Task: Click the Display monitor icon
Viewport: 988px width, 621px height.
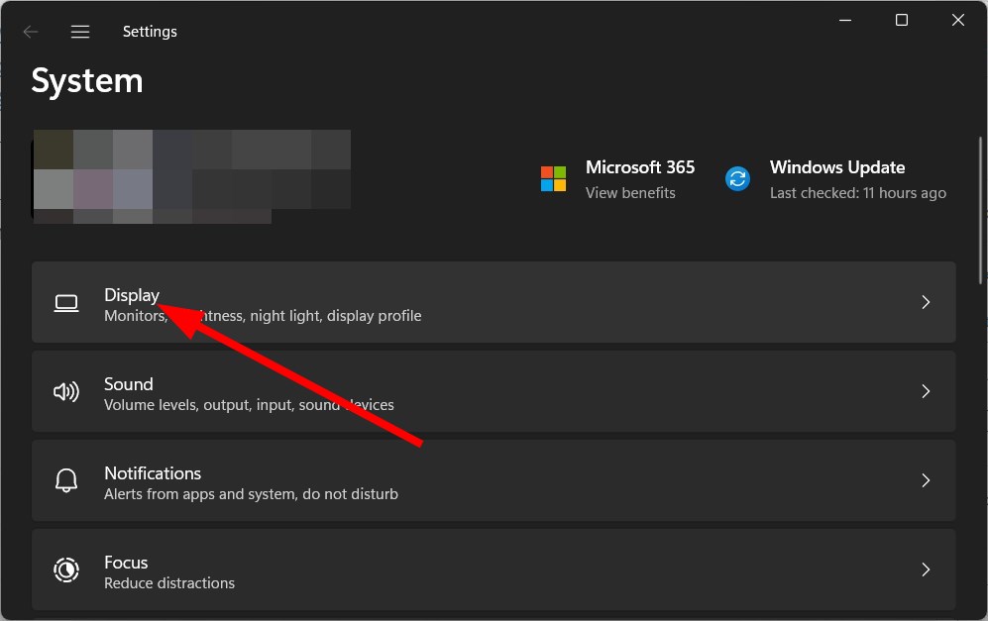Action: [x=65, y=302]
